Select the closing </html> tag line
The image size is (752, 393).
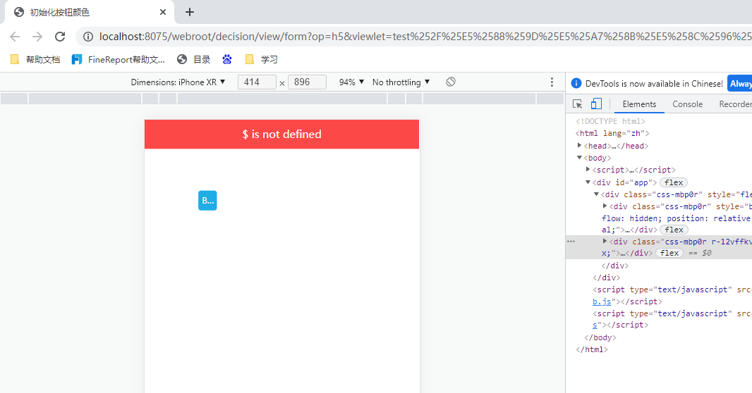pos(592,349)
